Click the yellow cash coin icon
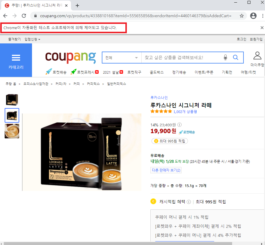265x245 pixels. (x=153, y=201)
